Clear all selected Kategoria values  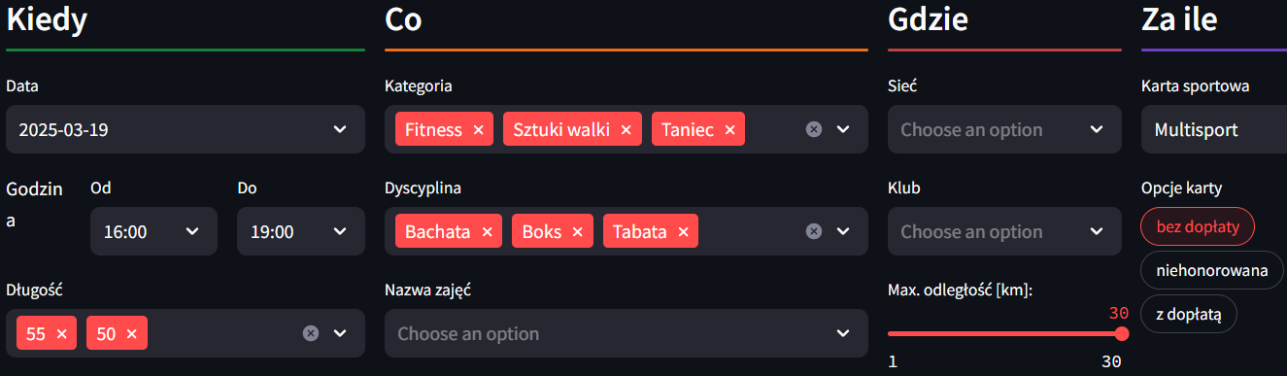[x=814, y=129]
